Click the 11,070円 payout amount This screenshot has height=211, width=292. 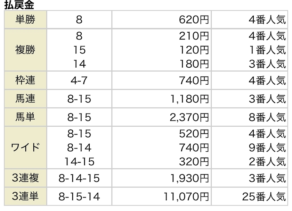[x=187, y=197]
